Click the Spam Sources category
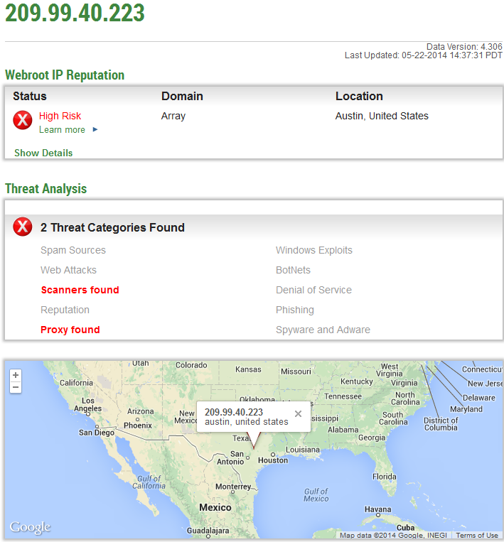504x542 pixels. tap(73, 250)
